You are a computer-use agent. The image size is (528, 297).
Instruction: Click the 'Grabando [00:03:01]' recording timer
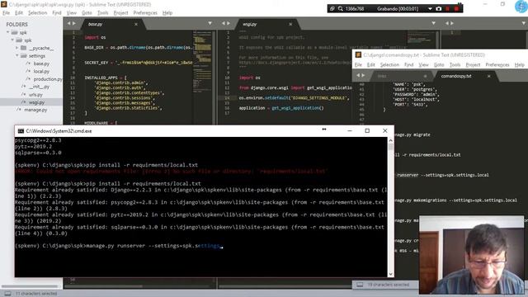[398, 9]
